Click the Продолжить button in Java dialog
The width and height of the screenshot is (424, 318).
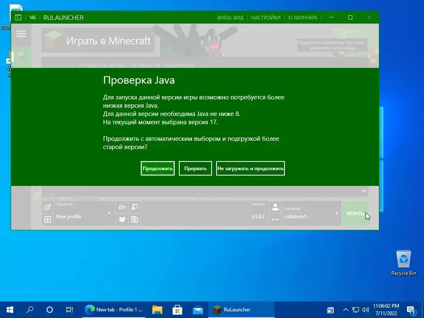click(158, 169)
